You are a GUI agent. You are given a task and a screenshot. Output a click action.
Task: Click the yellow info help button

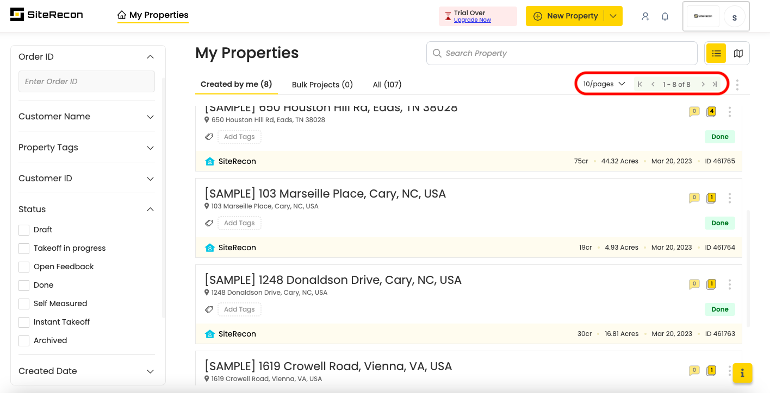coord(742,373)
